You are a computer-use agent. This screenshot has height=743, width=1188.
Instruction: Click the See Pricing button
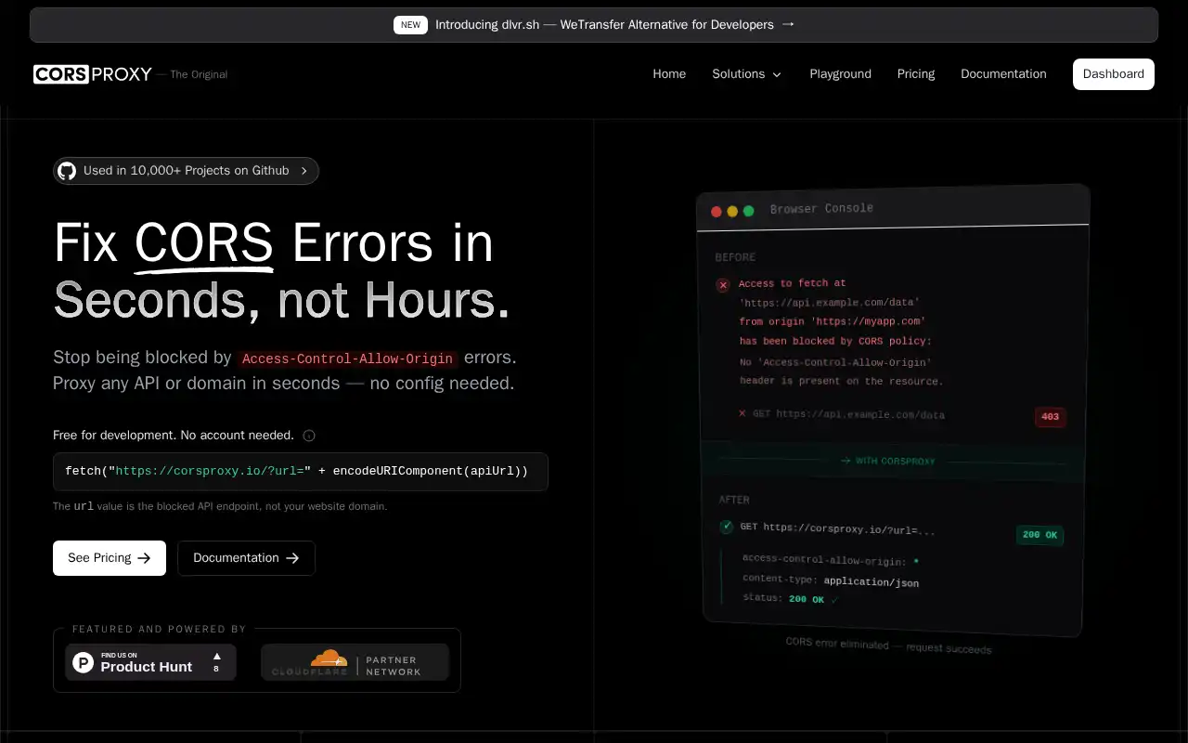tap(110, 558)
